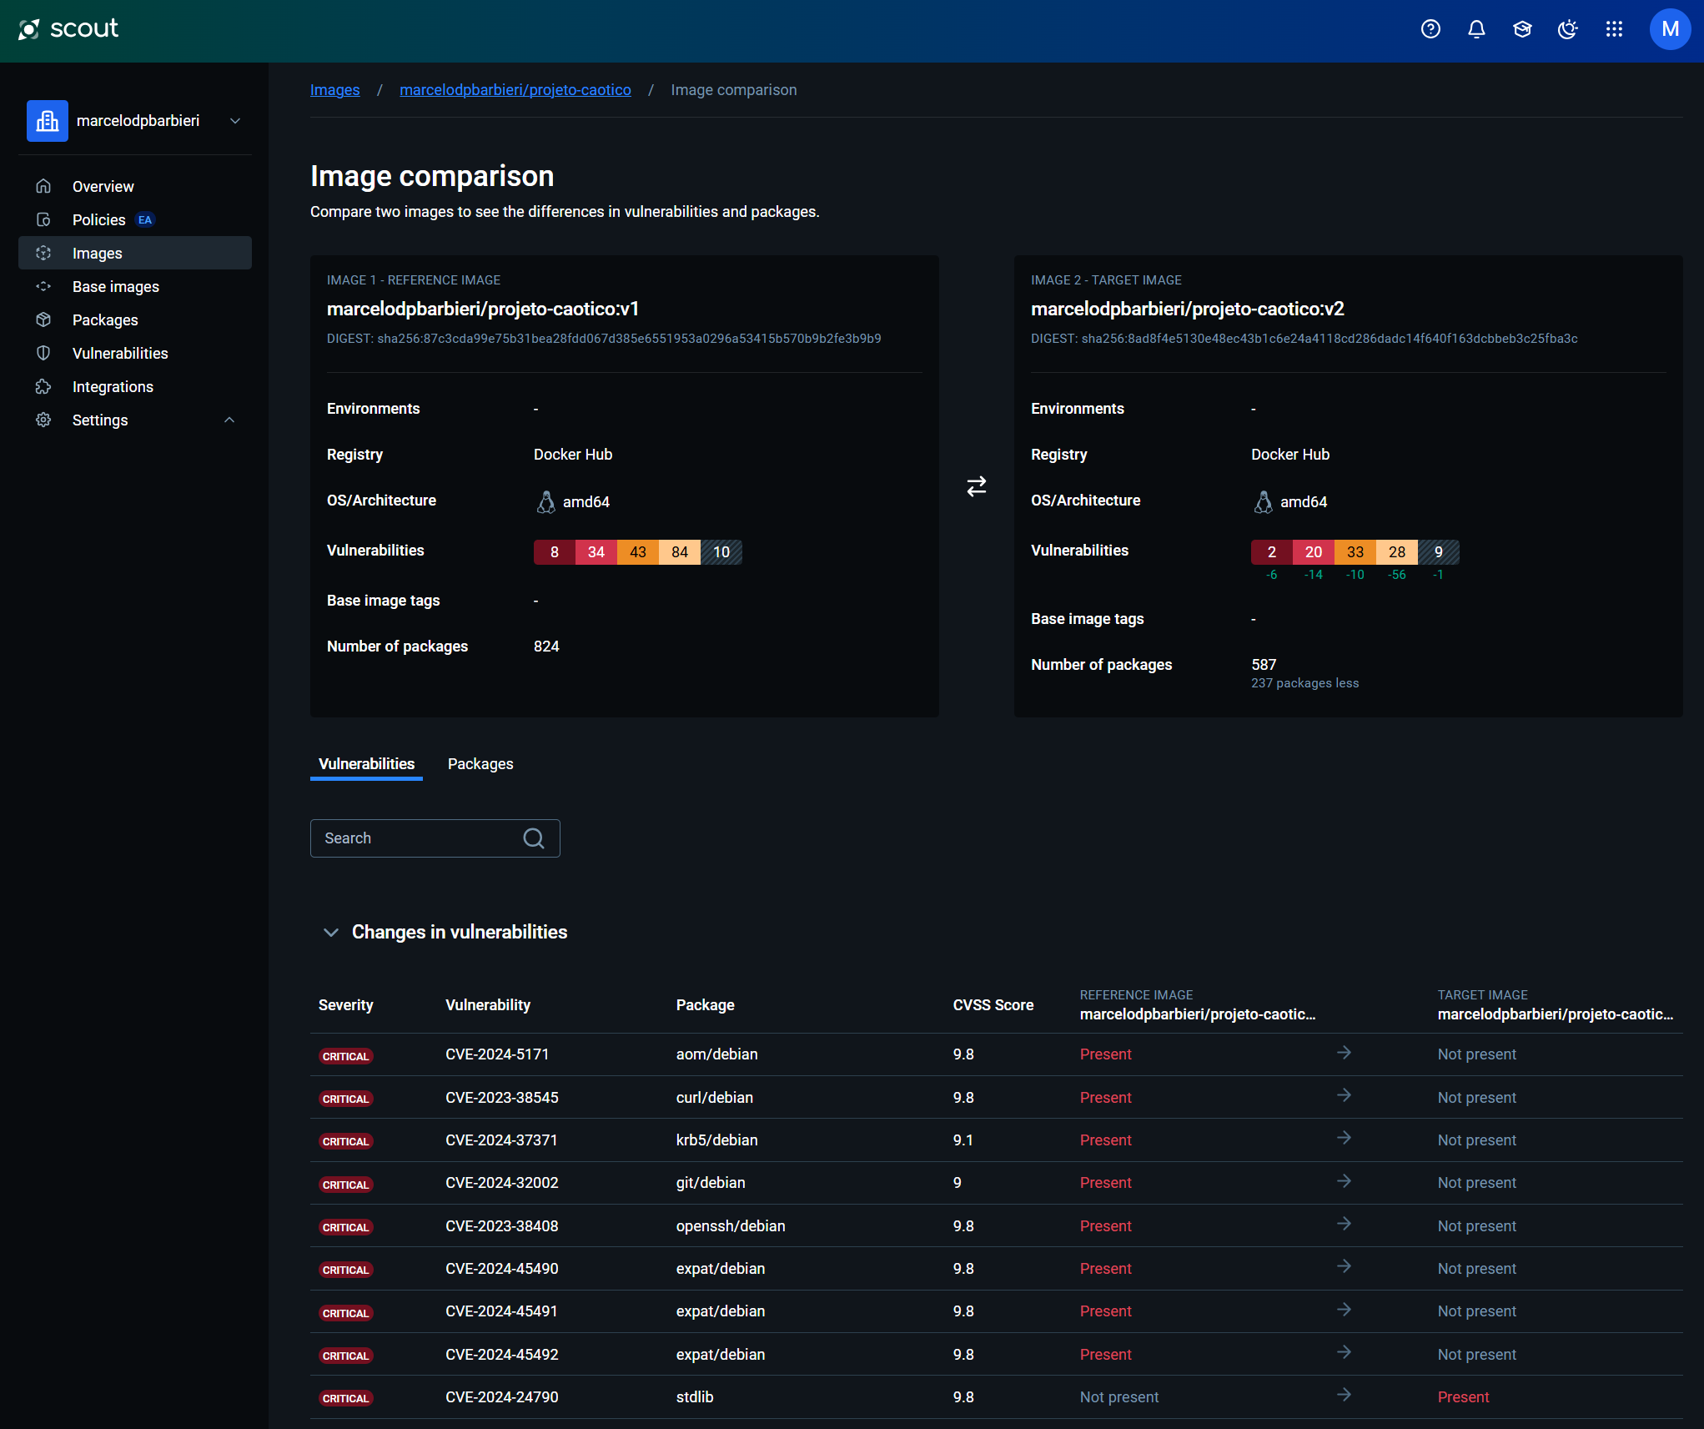1704x1429 pixels.
Task: Switch to the Packages tab
Action: [480, 764]
